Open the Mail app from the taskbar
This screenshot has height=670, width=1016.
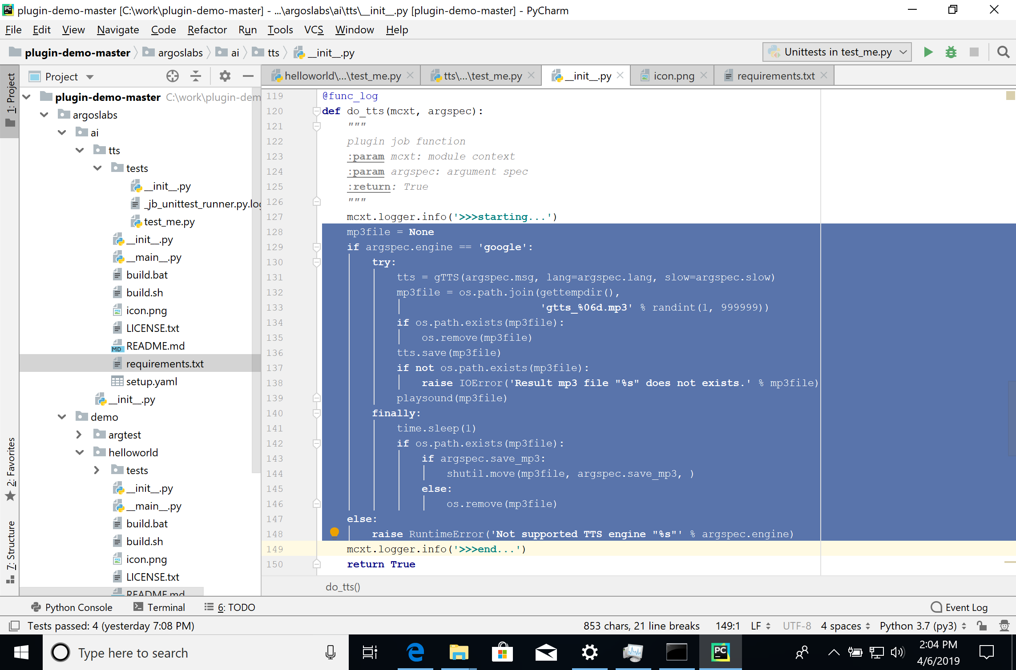click(546, 652)
